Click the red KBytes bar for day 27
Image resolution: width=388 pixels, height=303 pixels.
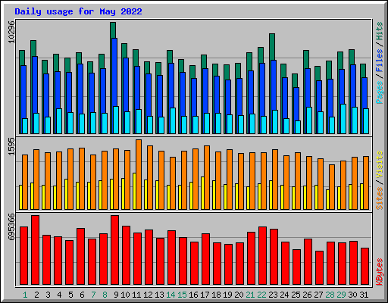(x=319, y=268)
